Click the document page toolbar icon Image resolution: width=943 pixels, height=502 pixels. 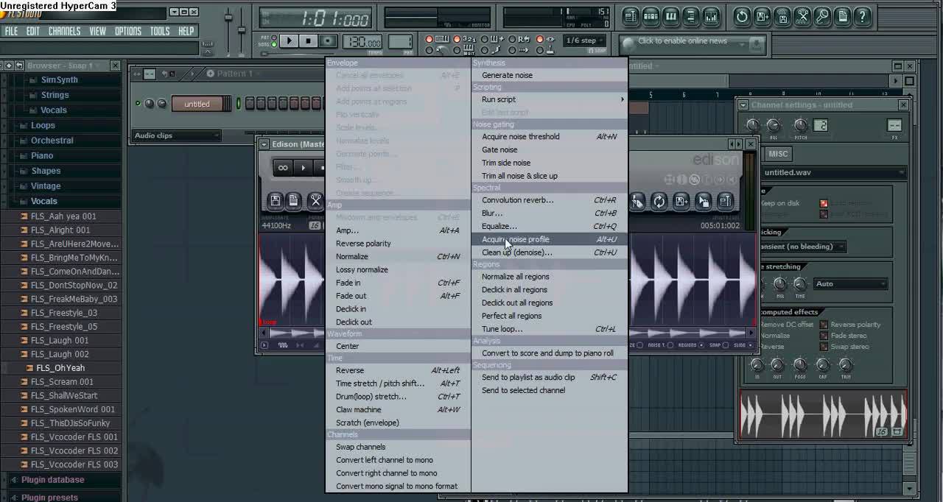point(842,16)
